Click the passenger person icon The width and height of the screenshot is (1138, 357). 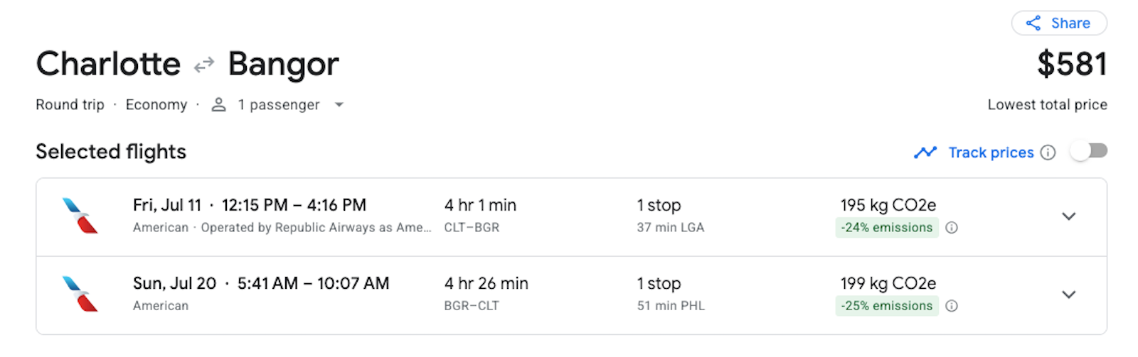coord(219,105)
